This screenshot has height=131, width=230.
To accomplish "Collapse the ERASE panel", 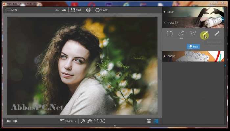I will pyautogui.click(x=193, y=23).
